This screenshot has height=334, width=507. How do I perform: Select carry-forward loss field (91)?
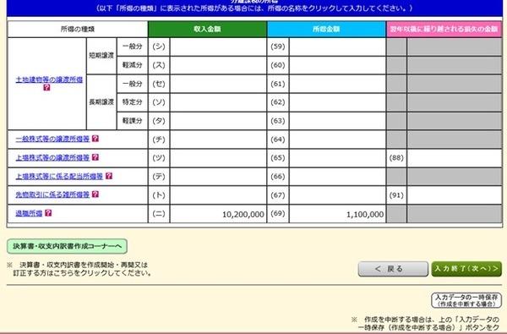(x=455, y=195)
